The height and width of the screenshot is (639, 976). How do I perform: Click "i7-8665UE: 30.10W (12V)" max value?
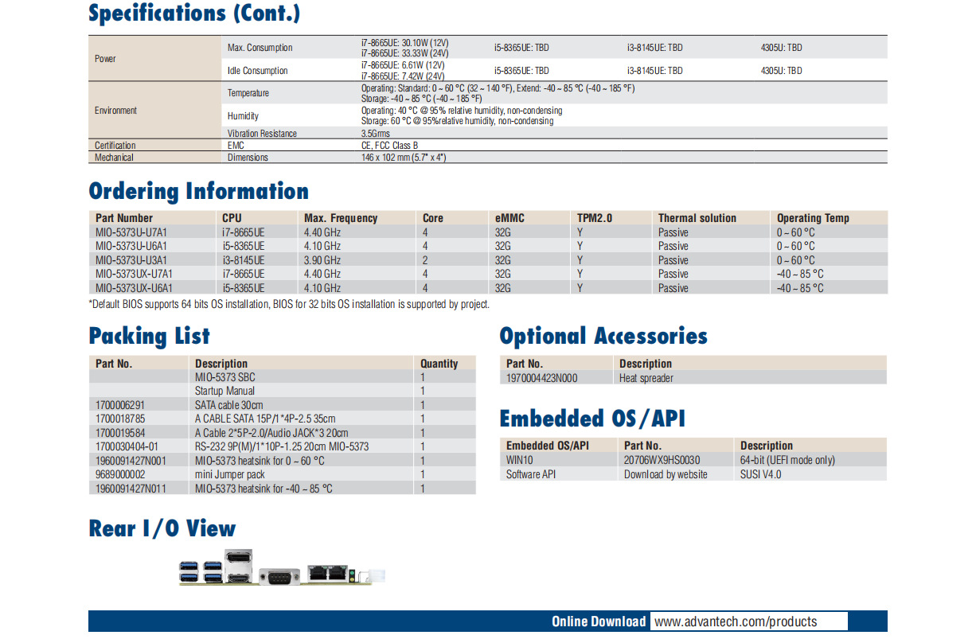[x=405, y=42]
